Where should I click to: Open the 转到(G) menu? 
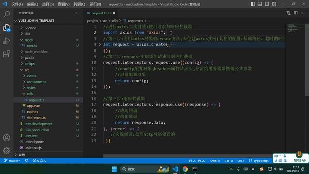pyautogui.click(x=79, y=4)
